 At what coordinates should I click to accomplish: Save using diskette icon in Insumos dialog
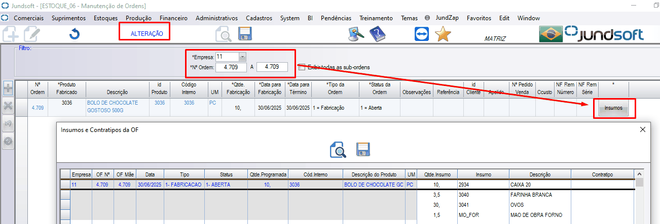(362, 150)
